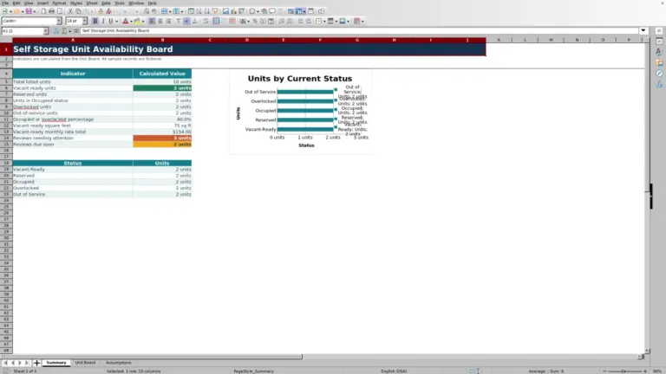Activate the Clone Formatting paintbrush
This screenshot has width=666, height=374.
(x=101, y=11)
